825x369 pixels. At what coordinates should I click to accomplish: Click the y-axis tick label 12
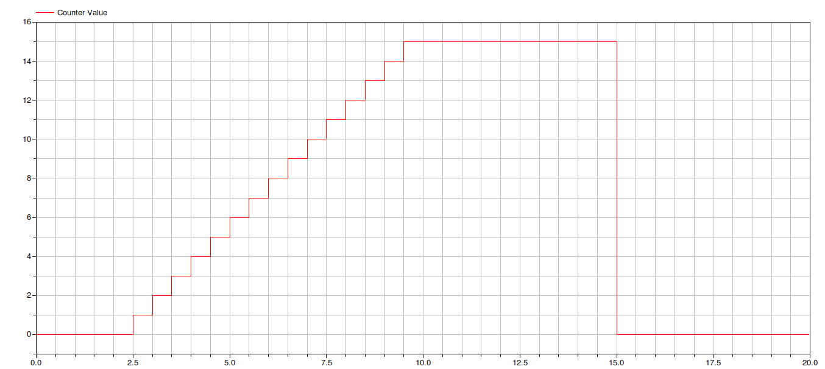pyautogui.click(x=26, y=100)
